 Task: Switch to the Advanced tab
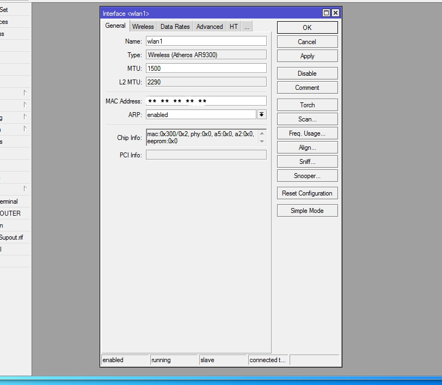(210, 27)
